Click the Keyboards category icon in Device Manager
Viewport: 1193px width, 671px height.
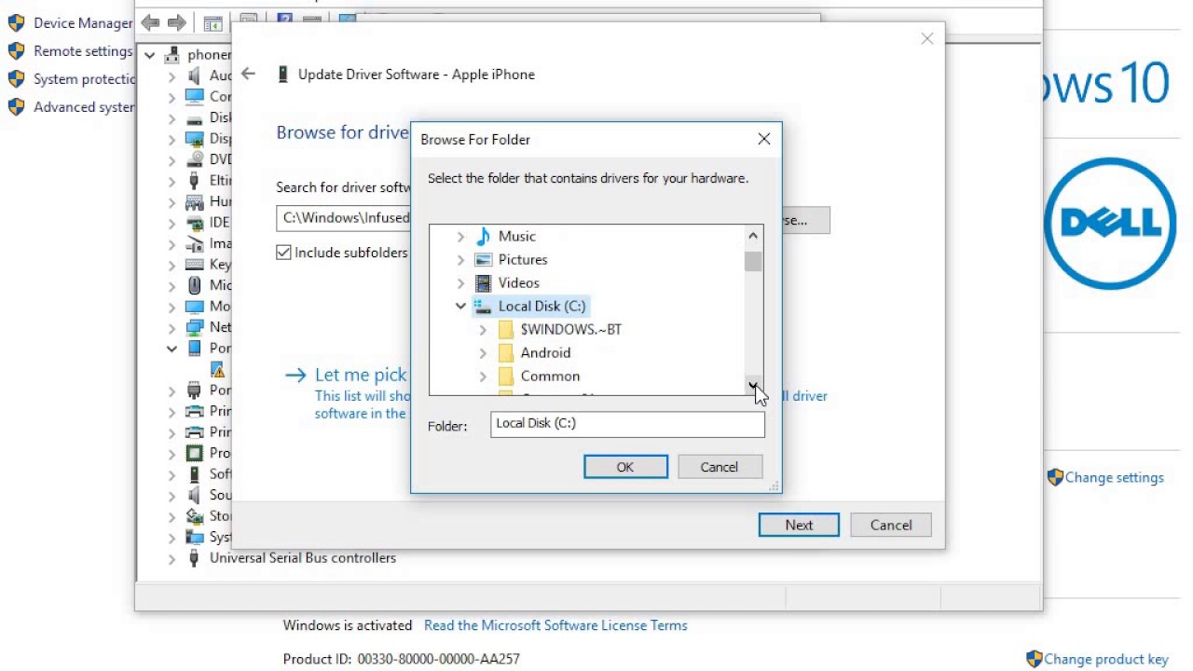(194, 265)
